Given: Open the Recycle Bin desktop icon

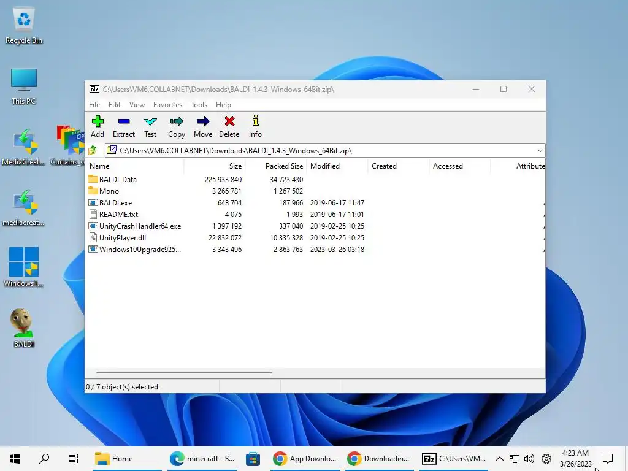Looking at the screenshot, I should pyautogui.click(x=24, y=26).
